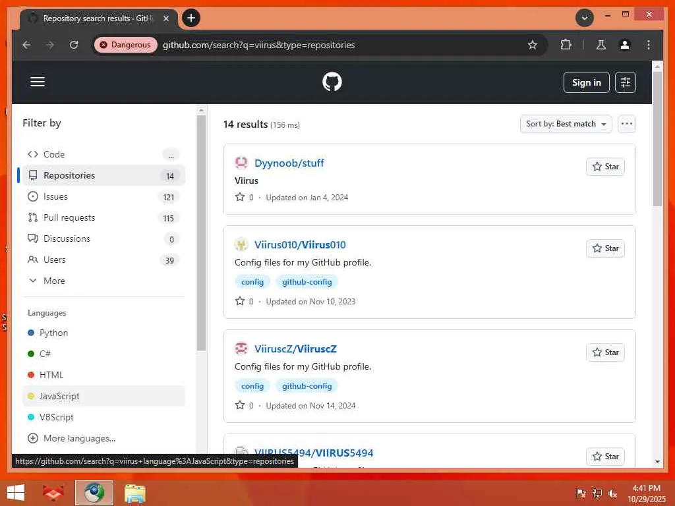The height and width of the screenshot is (506, 675).
Task: Open the browser extensions puzzle icon
Action: pyautogui.click(x=566, y=45)
